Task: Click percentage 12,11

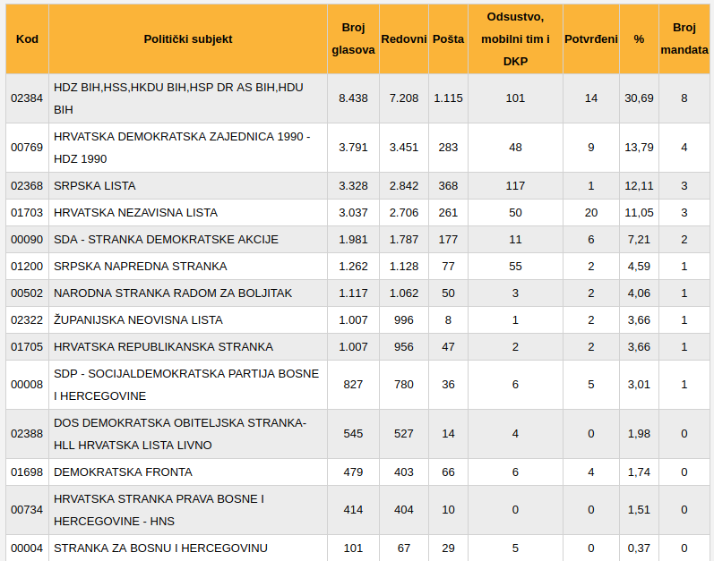Action: [x=639, y=185]
